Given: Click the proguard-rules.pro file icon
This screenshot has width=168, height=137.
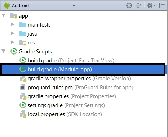Looking at the screenshot, I should [22, 87].
